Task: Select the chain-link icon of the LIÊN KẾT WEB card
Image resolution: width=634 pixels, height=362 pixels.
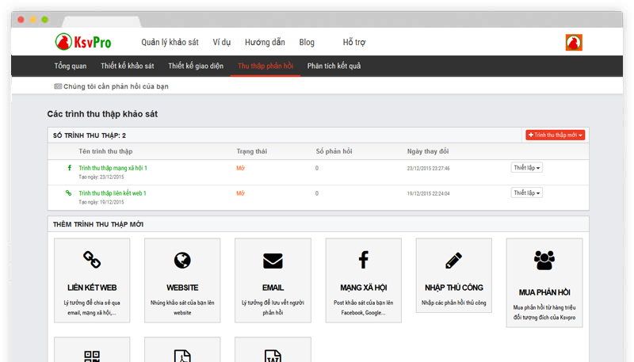Action: 92,260
